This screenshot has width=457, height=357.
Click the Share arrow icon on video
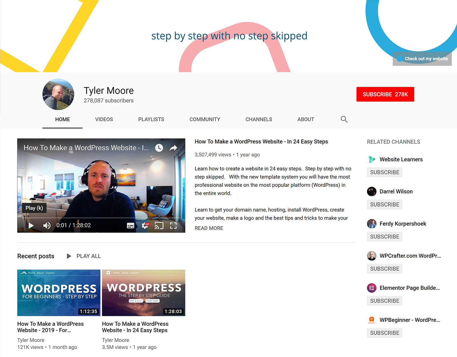click(173, 148)
